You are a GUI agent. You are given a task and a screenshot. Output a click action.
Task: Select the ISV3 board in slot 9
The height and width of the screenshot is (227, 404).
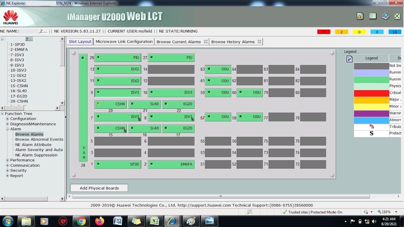tap(118, 93)
